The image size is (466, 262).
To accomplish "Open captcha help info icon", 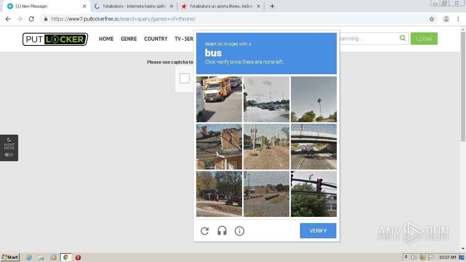I will 240,231.
